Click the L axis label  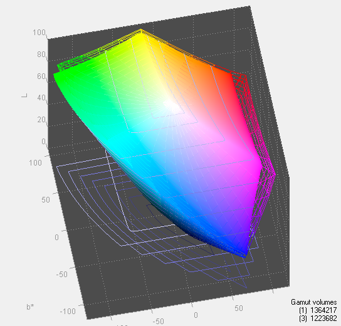click(x=25, y=95)
